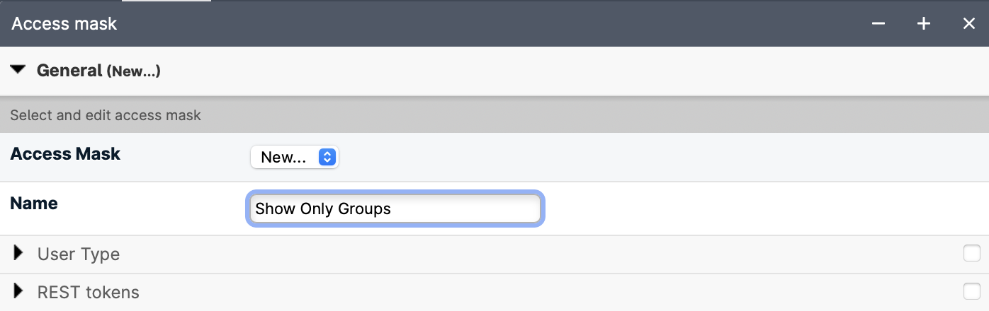
Task: Click the plus icon in title bar
Action: (x=924, y=24)
